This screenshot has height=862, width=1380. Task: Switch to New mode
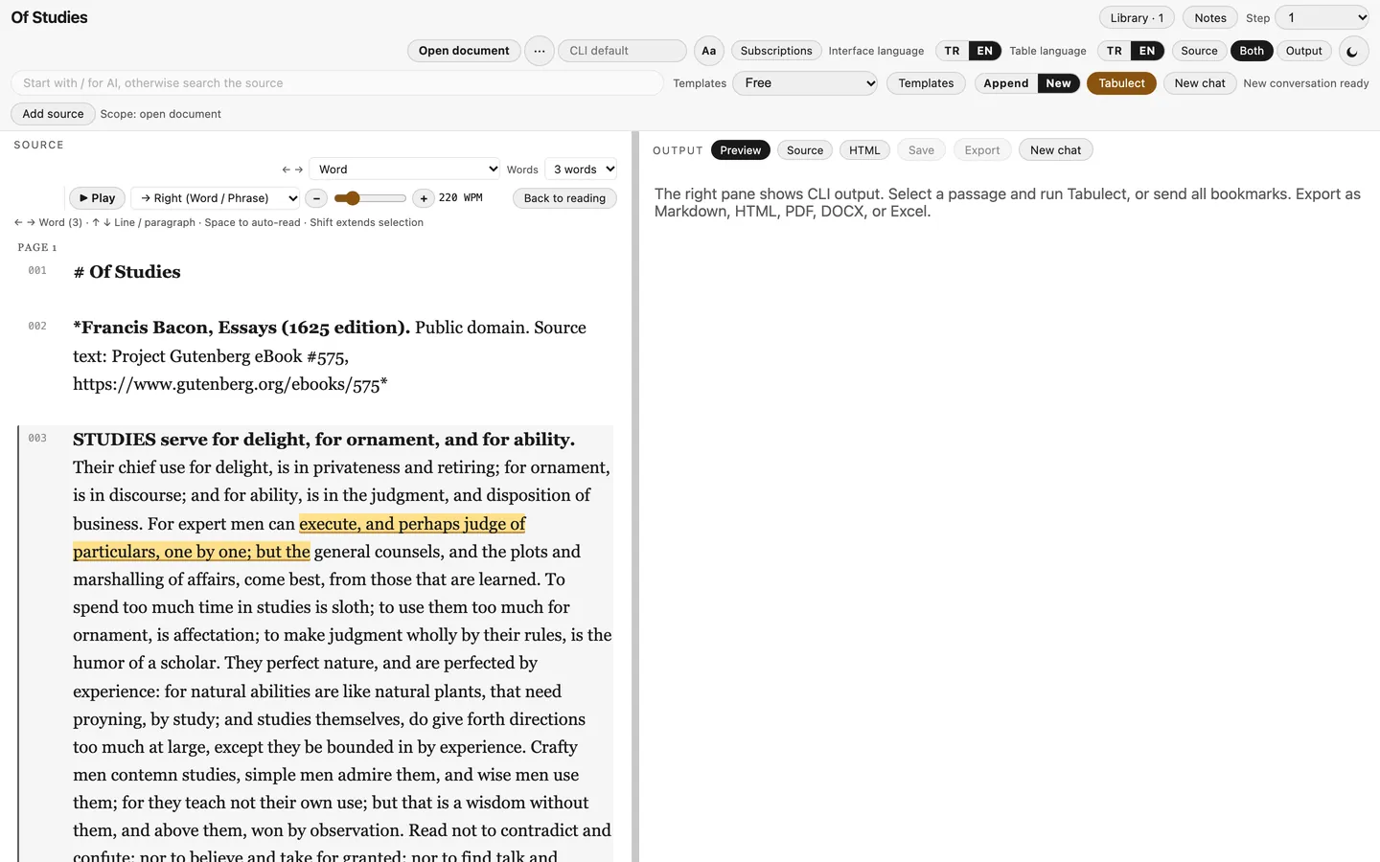[1058, 83]
